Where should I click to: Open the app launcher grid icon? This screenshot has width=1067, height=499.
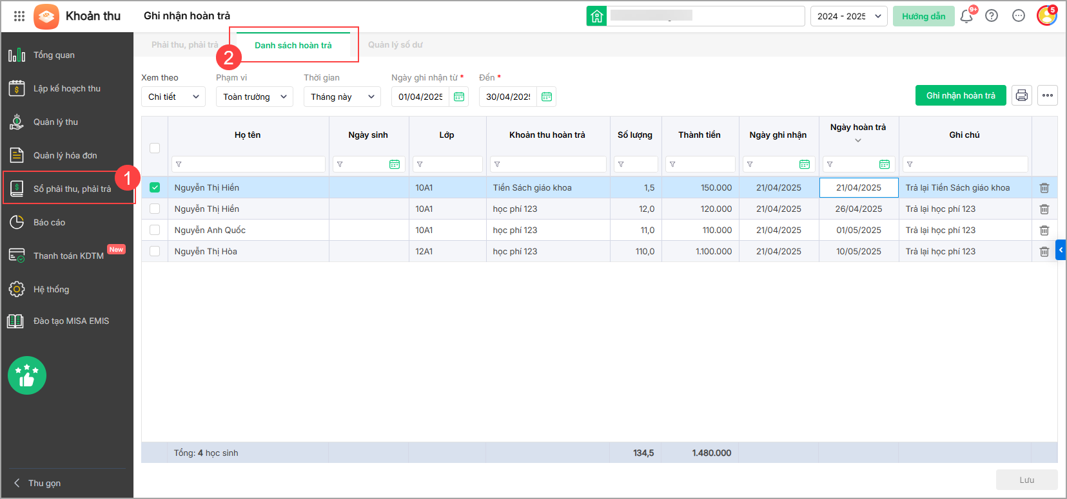coord(19,16)
